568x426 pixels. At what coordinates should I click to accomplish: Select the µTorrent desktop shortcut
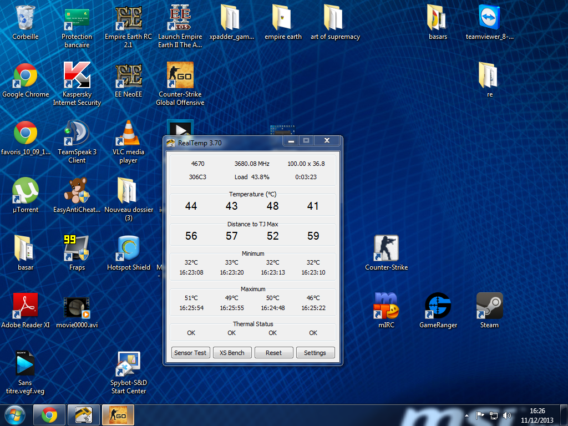pyautogui.click(x=26, y=191)
